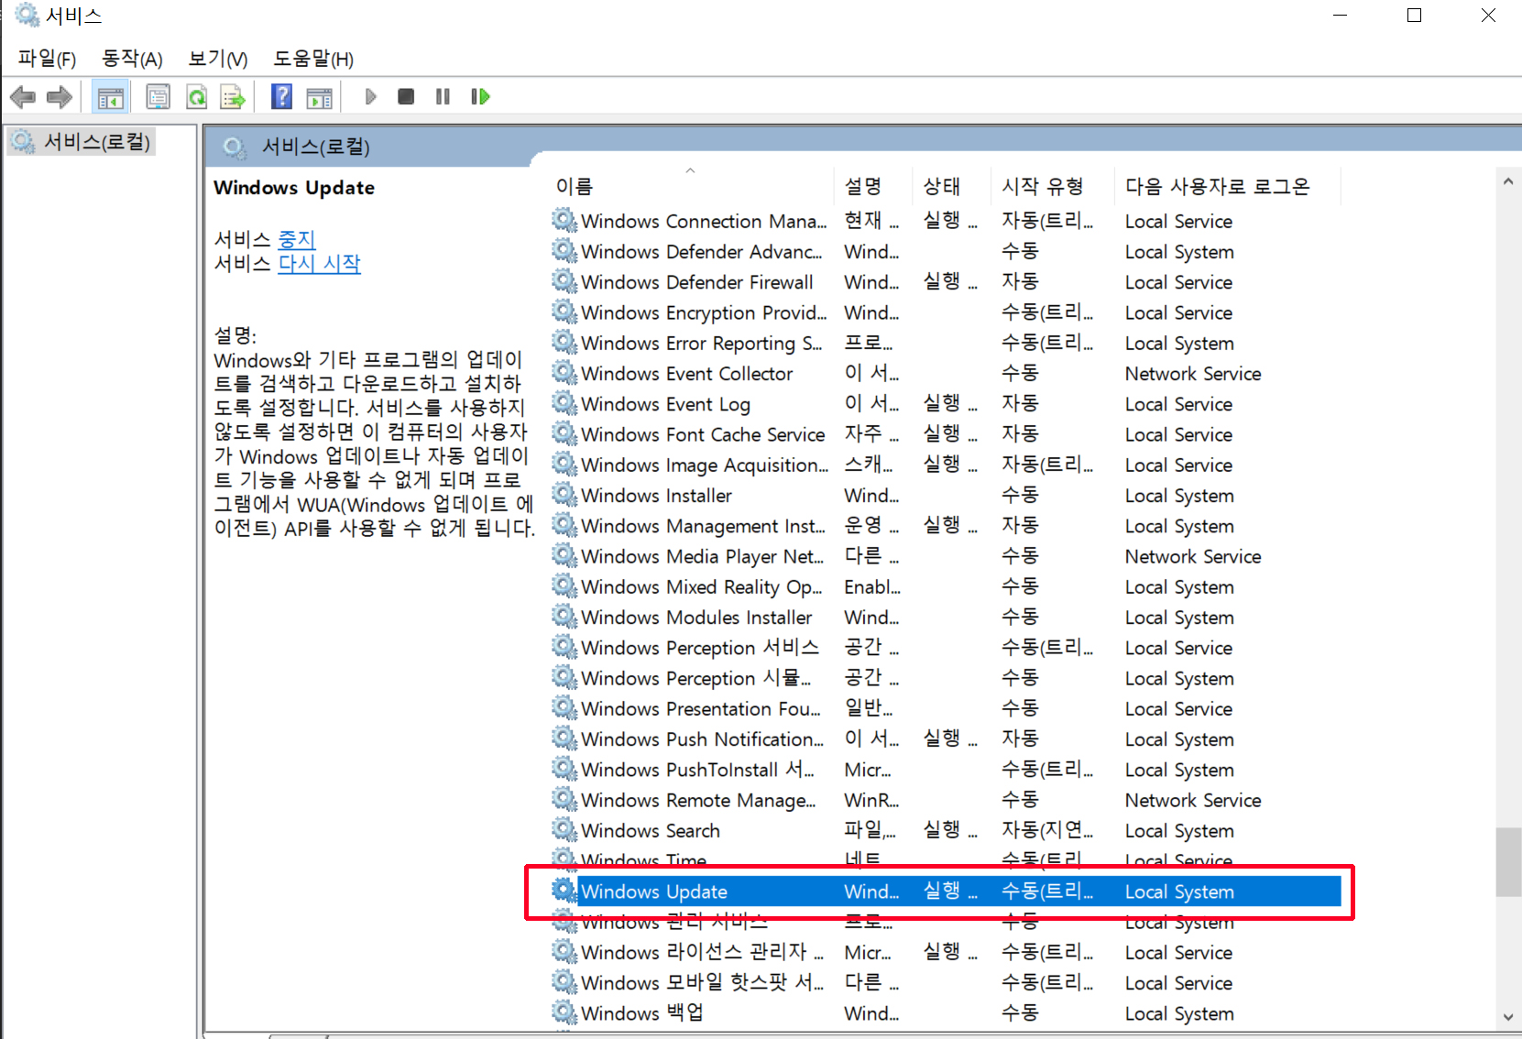Sort by the 상태 column header
Viewport: 1522px width, 1039px height.
tap(942, 187)
